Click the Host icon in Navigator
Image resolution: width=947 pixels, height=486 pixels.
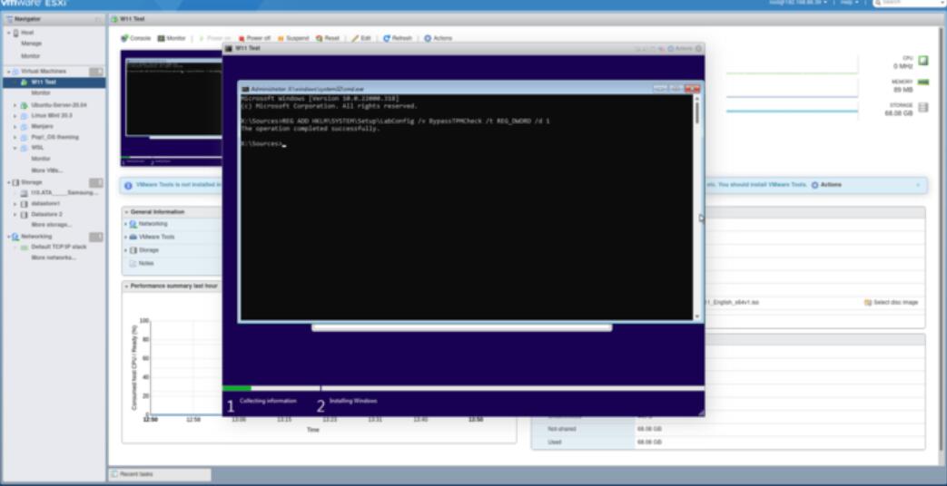coord(15,33)
